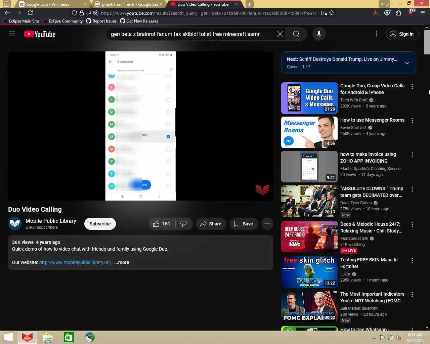Play the Deep House 24/7 Radio thumbnail

(x=309, y=236)
